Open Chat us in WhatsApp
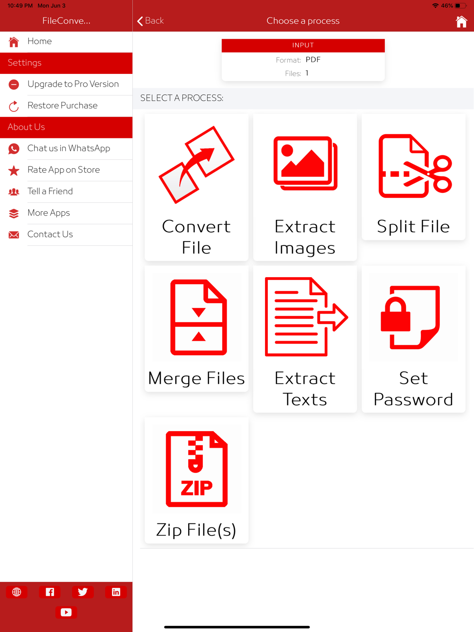Image resolution: width=474 pixels, height=632 pixels. click(66, 149)
